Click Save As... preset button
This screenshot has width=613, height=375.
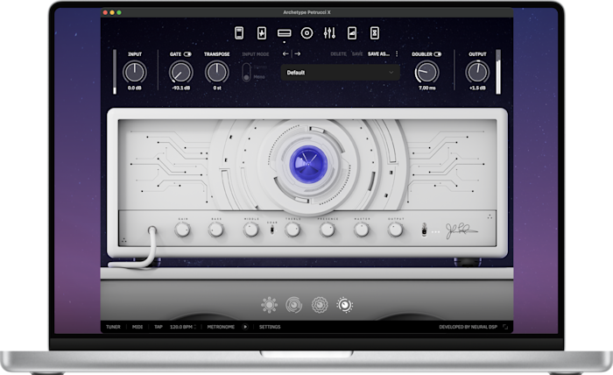point(378,54)
